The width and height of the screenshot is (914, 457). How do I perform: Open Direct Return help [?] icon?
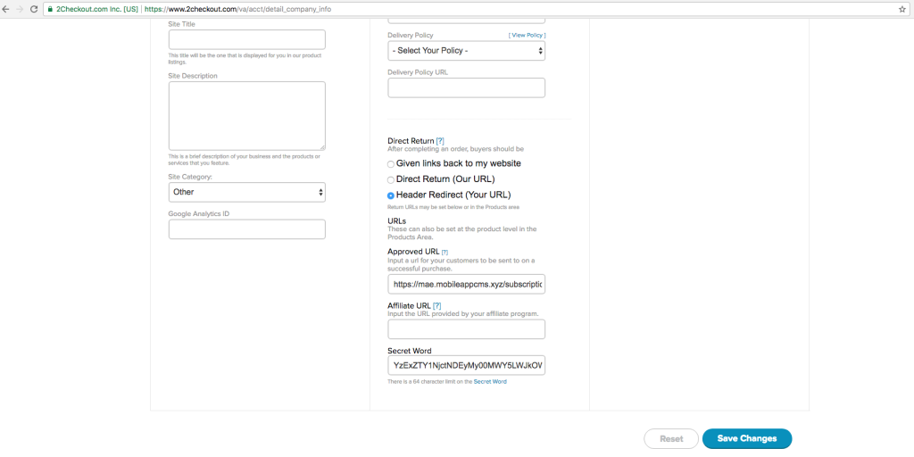(x=440, y=141)
